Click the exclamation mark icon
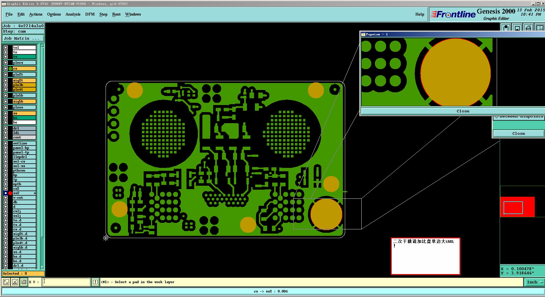This screenshot has height=297, width=545. point(95,282)
